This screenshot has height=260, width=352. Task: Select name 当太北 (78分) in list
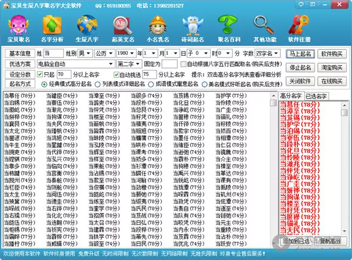[20, 131]
